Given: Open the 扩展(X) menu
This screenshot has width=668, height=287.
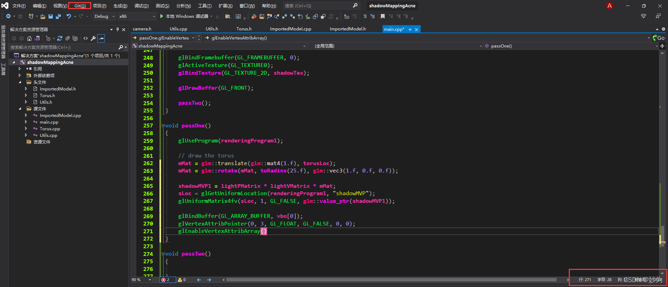Looking at the screenshot, I should 225,6.
